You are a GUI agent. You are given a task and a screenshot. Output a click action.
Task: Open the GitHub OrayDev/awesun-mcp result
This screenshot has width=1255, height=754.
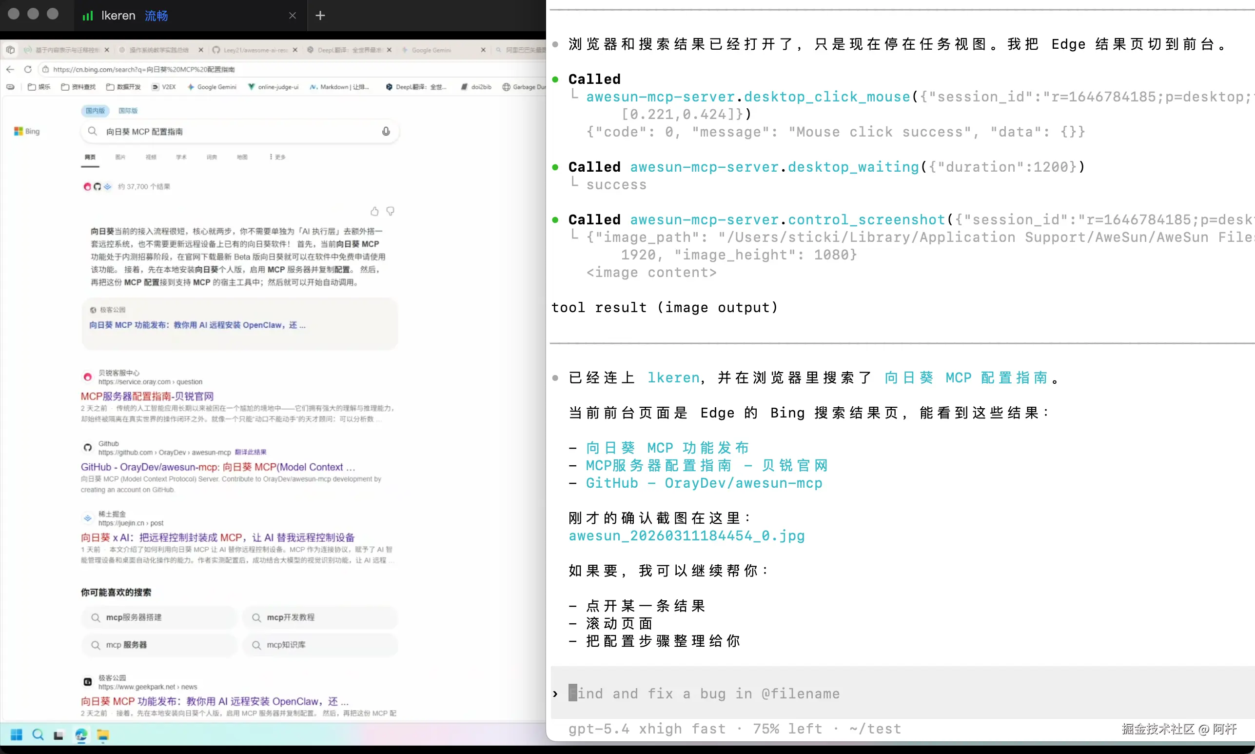(217, 467)
